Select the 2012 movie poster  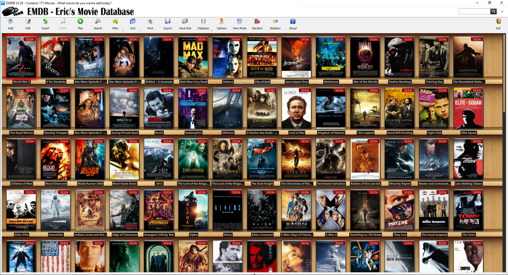[159, 159]
